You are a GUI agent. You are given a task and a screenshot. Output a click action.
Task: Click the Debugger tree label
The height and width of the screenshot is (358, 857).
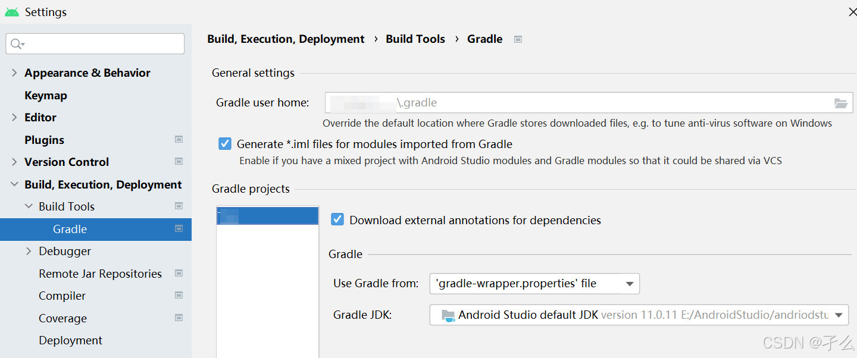click(65, 251)
